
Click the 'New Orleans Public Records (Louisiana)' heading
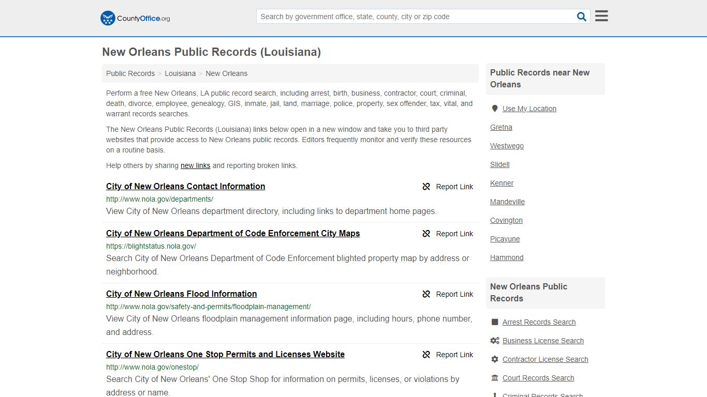[x=211, y=52]
